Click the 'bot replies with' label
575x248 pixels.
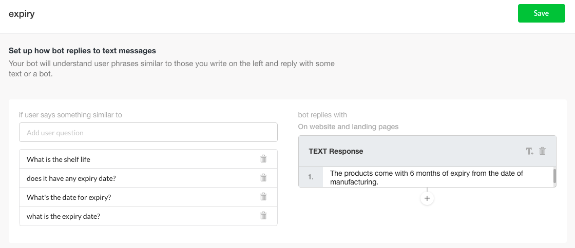pyautogui.click(x=322, y=115)
